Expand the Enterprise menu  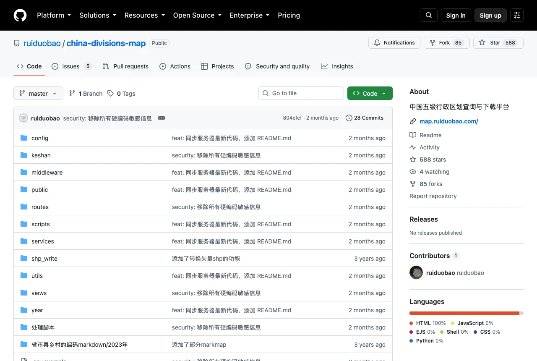coord(250,15)
